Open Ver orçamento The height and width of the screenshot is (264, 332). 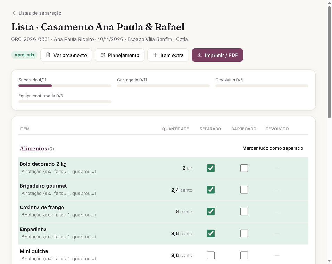coord(66,55)
